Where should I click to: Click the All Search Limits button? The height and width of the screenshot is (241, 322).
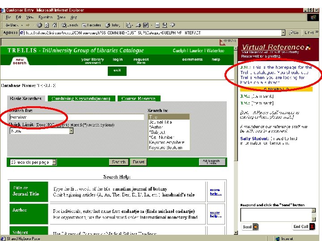212,162
